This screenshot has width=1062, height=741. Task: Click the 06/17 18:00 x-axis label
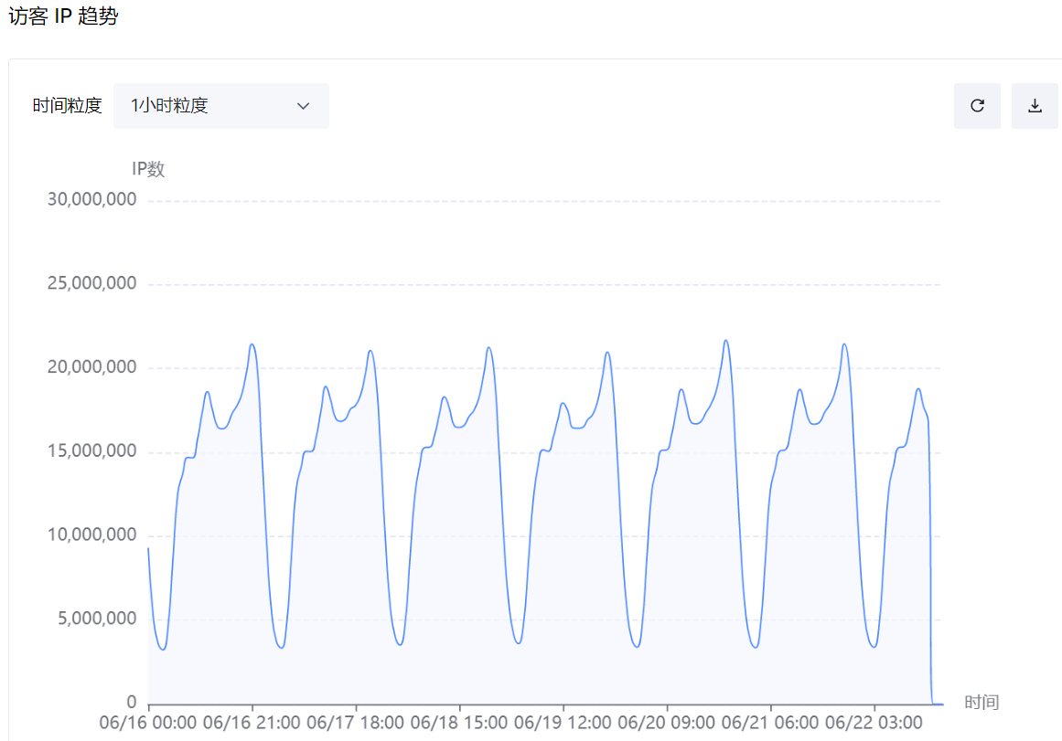356,723
